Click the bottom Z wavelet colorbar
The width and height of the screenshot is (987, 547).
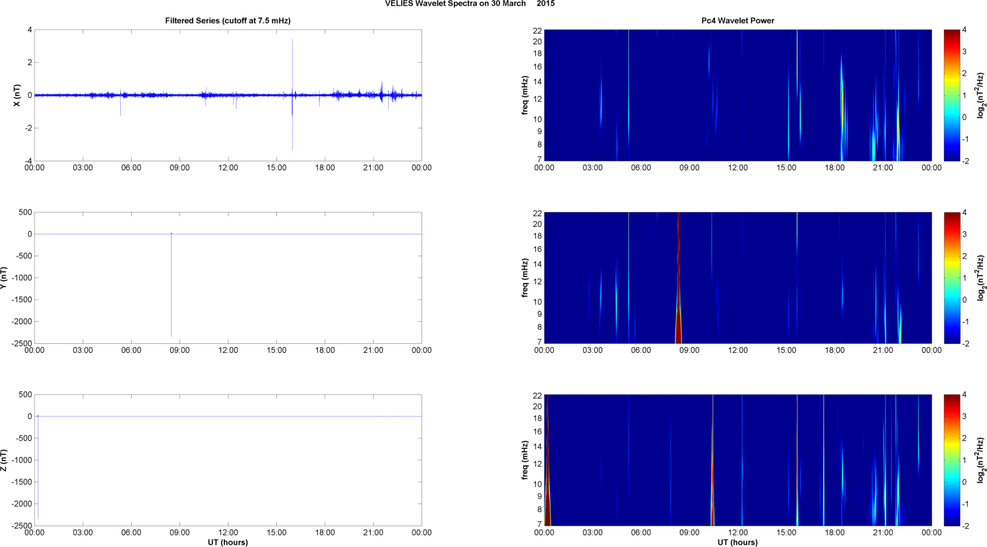coord(952,460)
